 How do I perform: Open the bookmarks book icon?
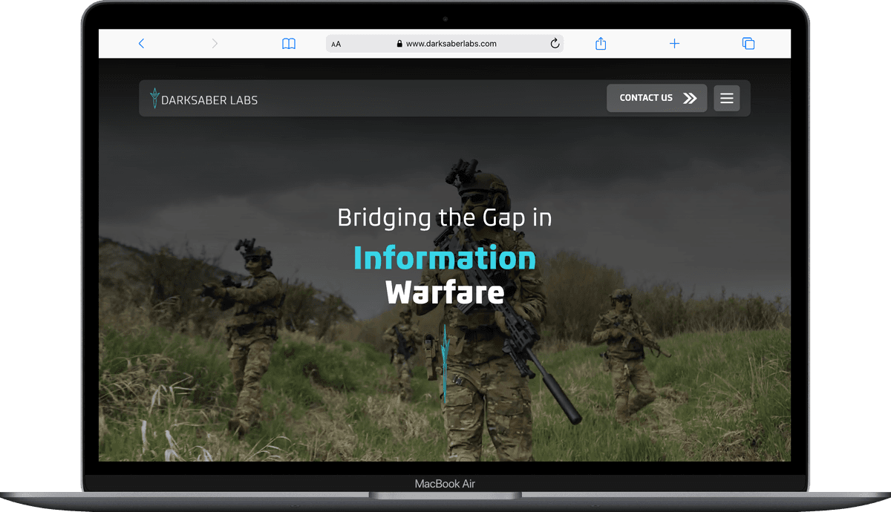click(x=289, y=44)
